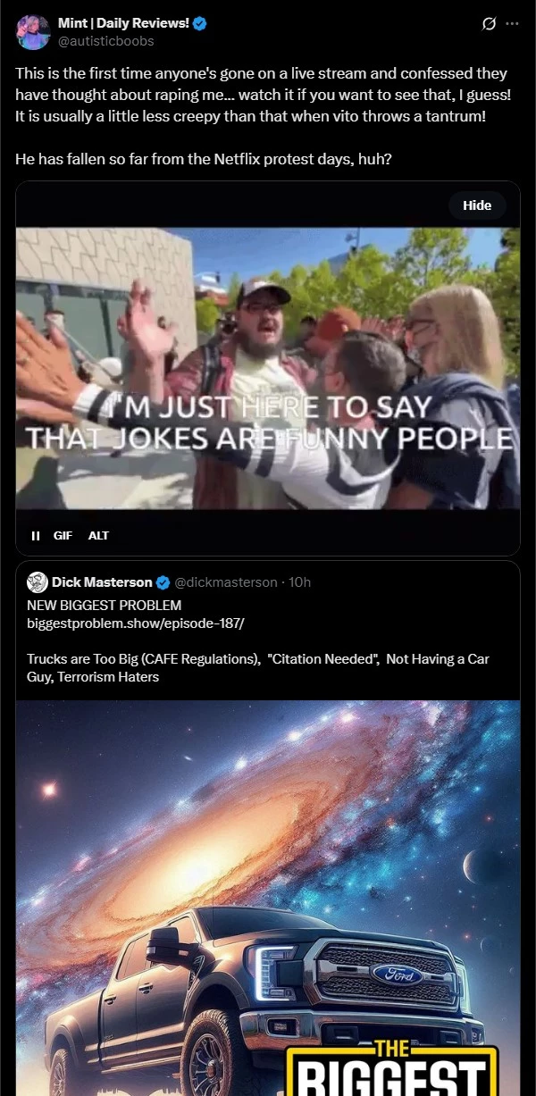Open Dick Masterson's display name
This screenshot has width=536, height=1096.
(102, 582)
